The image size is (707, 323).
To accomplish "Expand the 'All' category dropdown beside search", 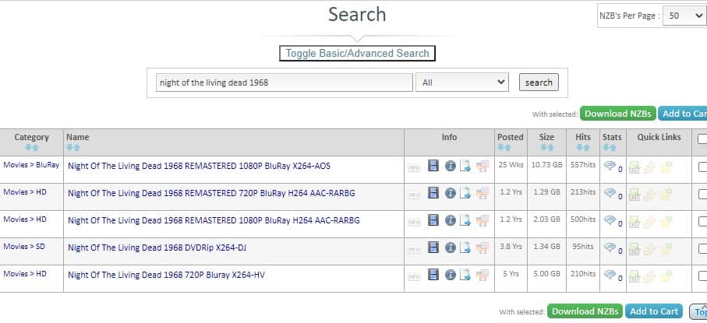I will [462, 83].
